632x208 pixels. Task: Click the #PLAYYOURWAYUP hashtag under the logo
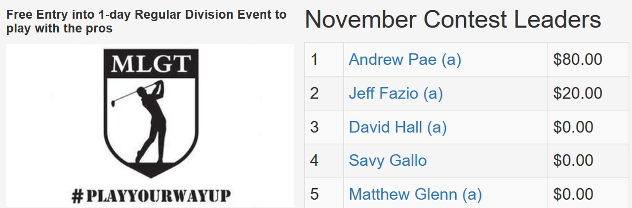pos(151,196)
